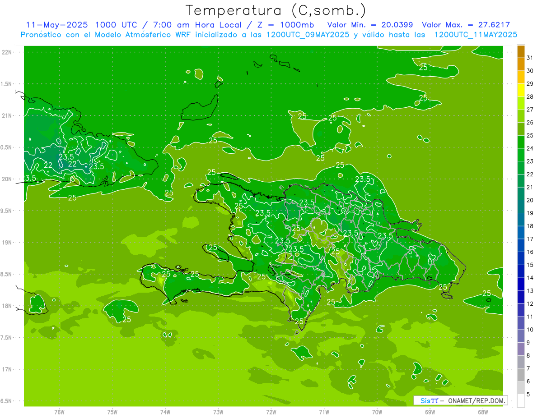This screenshot has width=542, height=418.
Task: Click the color scale value label "31"
Action: (x=530, y=58)
